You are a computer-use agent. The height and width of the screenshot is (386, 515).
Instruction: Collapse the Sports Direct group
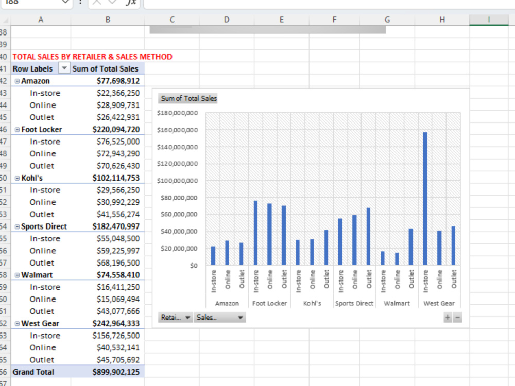click(x=17, y=226)
